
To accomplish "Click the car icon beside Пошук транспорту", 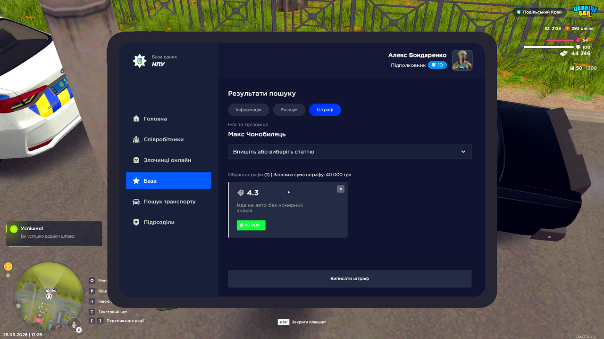I will pyautogui.click(x=136, y=202).
